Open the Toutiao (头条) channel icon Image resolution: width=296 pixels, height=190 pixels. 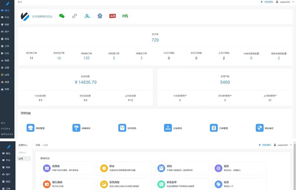112,16
